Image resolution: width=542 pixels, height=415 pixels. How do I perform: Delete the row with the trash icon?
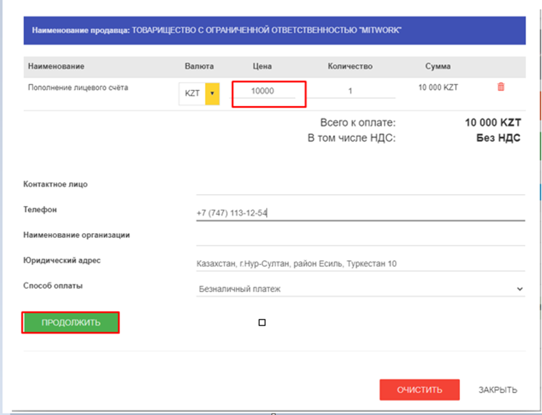point(500,87)
